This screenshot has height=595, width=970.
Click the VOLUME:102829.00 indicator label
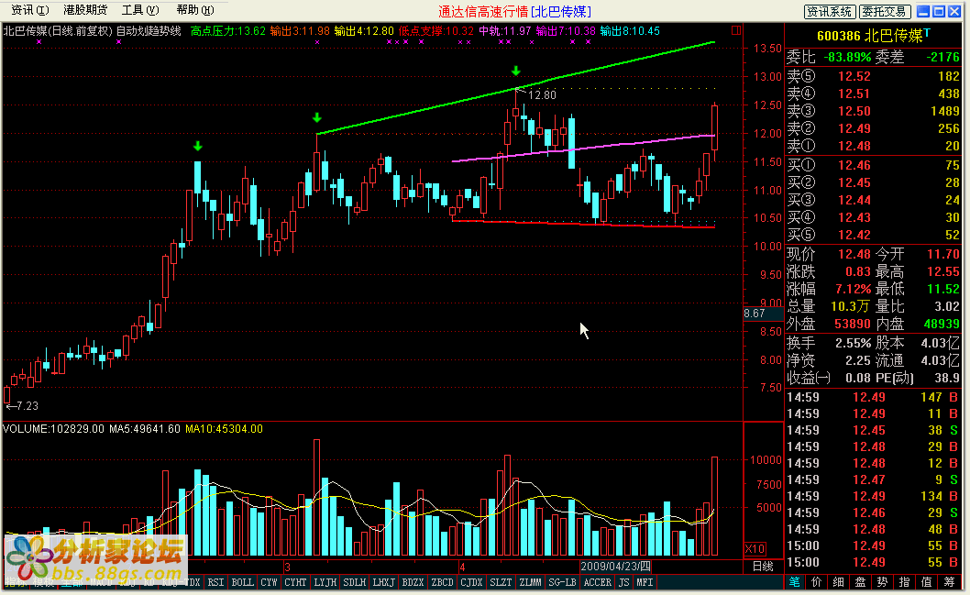tap(54, 429)
